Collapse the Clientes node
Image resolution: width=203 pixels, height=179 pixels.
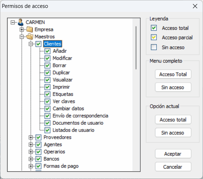[x=31, y=44]
